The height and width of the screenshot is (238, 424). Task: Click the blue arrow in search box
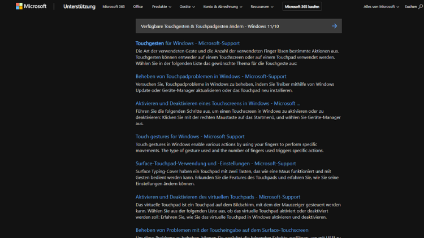335,26
